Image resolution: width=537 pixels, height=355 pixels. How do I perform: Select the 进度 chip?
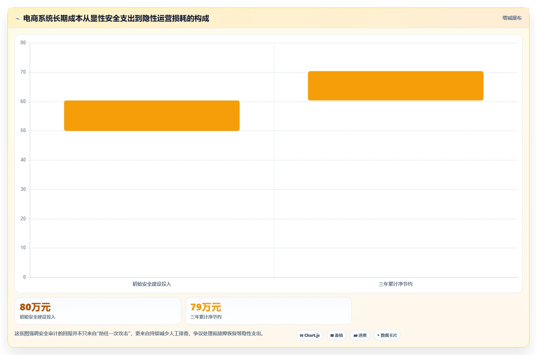coord(360,335)
